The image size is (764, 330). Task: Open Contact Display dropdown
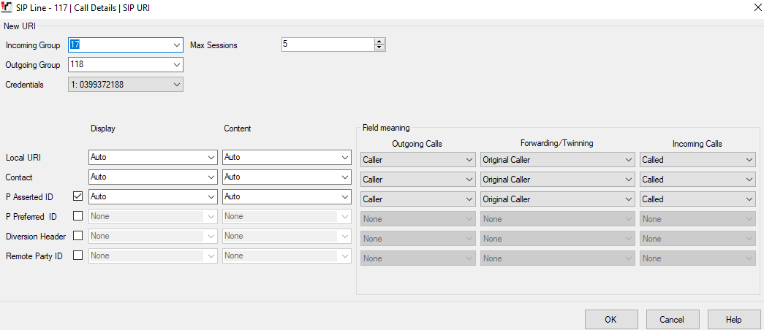point(211,177)
